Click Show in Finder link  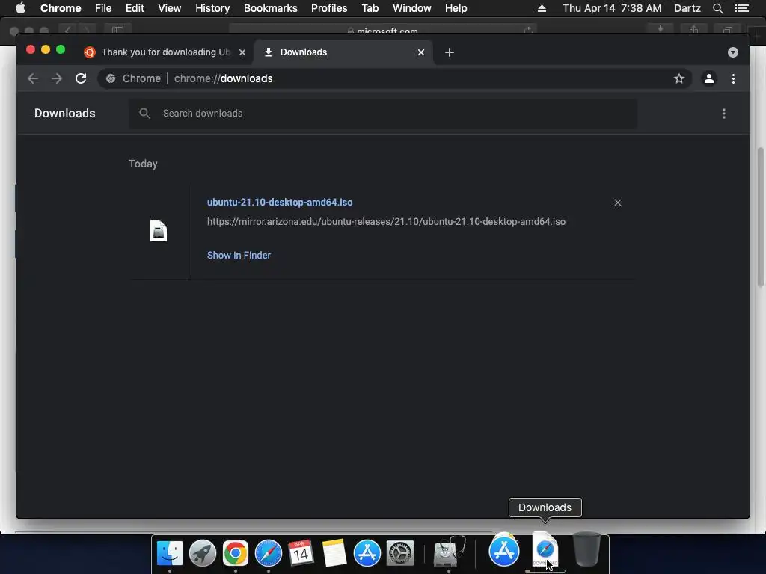click(x=239, y=256)
